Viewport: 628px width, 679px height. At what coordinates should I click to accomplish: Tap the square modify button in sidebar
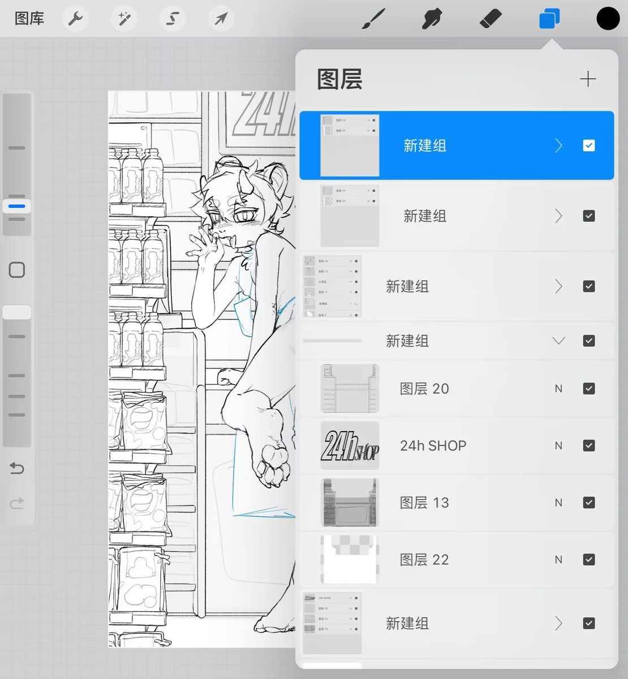(x=17, y=270)
